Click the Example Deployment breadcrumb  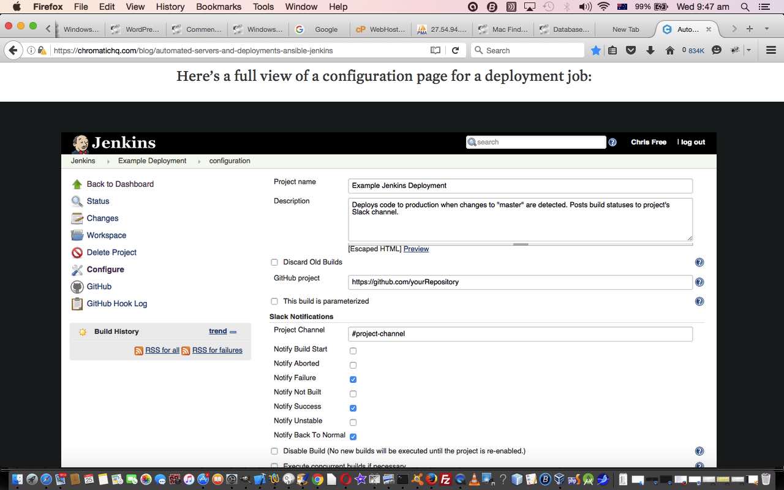pyautogui.click(x=152, y=161)
